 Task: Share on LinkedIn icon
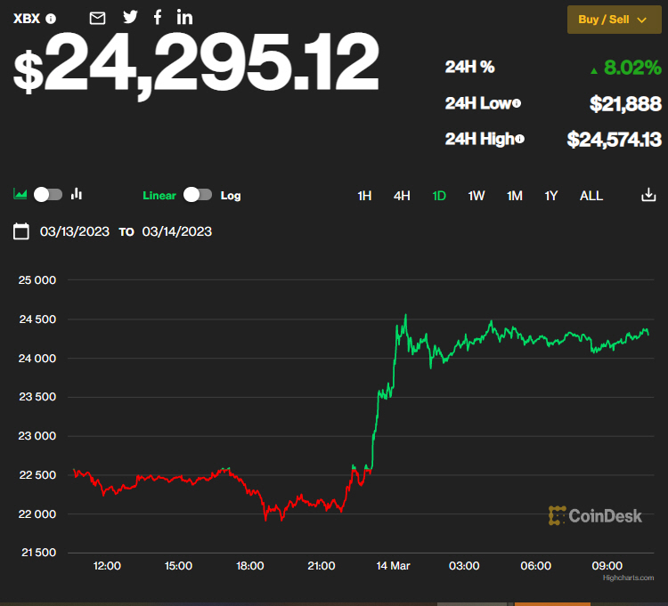click(x=184, y=17)
